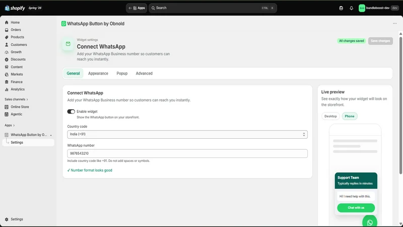Click the Connect WhatsApp page heading
The image size is (403, 227).
(101, 46)
